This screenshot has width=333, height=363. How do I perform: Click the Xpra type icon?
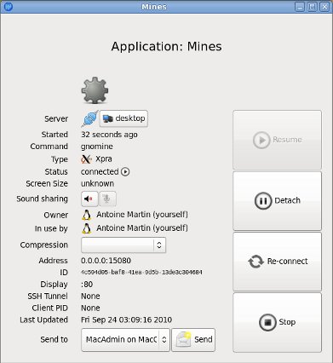point(86,159)
